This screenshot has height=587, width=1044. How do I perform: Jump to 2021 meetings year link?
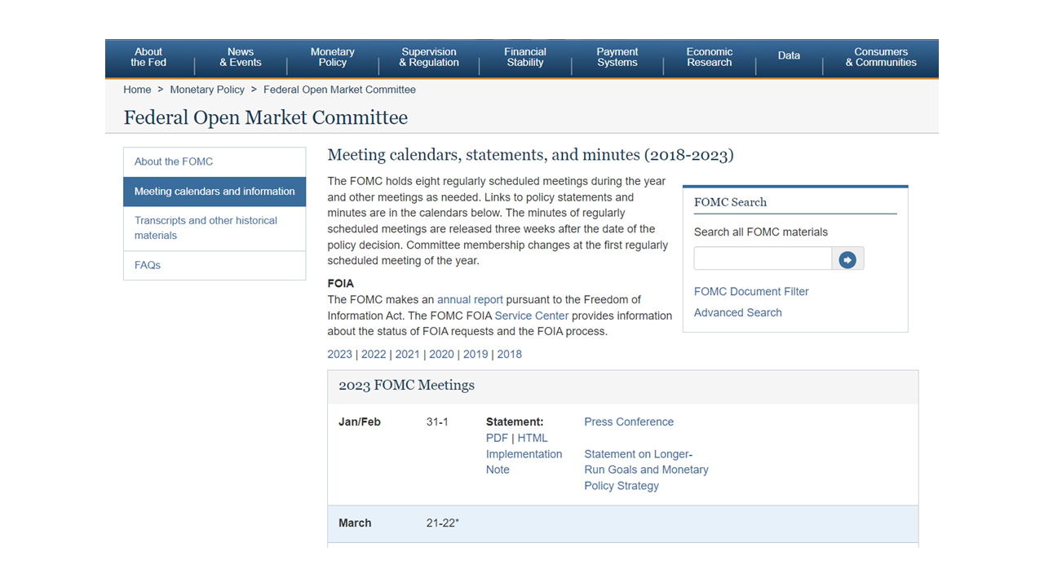tap(408, 355)
